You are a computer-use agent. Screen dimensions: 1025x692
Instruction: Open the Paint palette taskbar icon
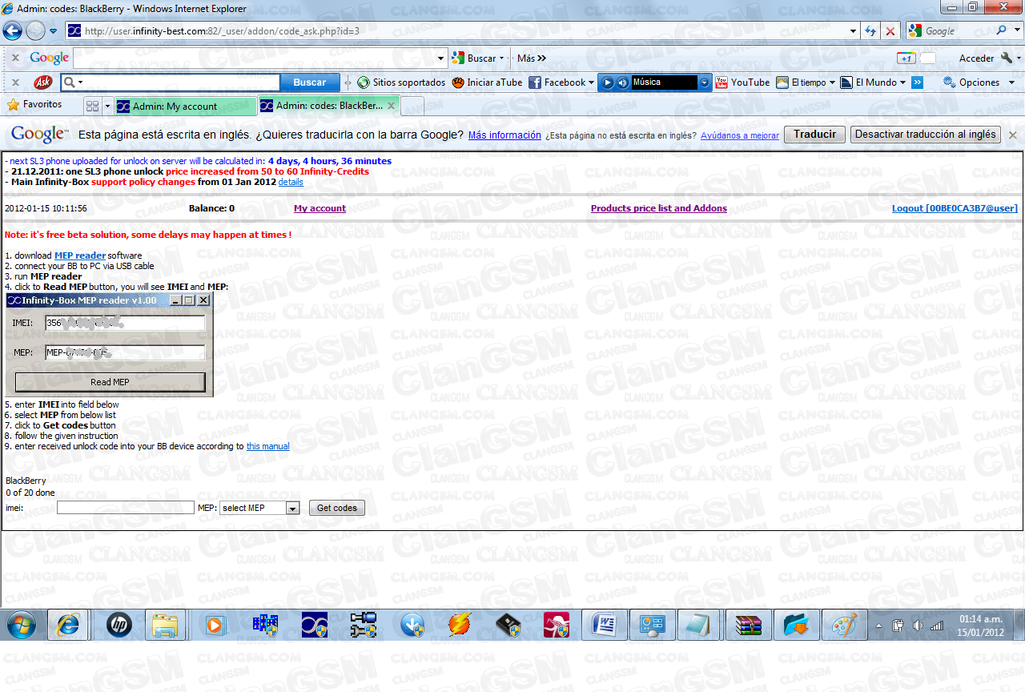(x=845, y=625)
